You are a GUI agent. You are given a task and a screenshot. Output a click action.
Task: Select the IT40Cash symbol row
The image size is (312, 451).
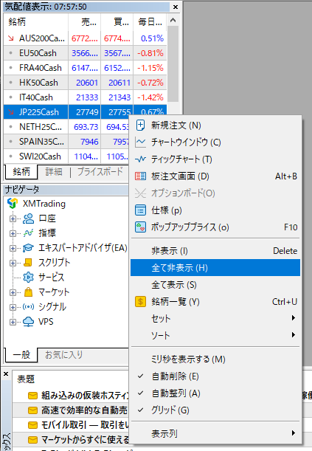point(86,97)
